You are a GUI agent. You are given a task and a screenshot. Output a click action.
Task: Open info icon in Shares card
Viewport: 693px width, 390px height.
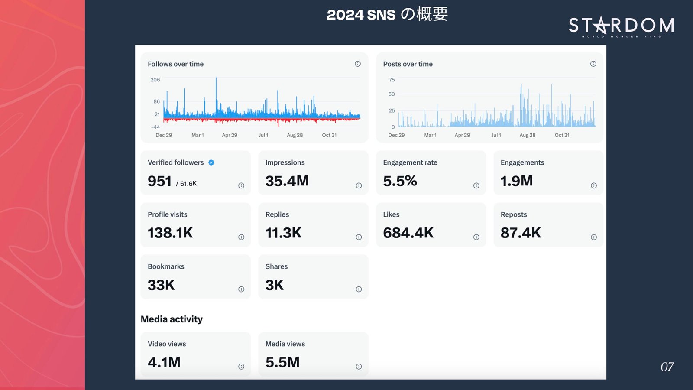(359, 289)
